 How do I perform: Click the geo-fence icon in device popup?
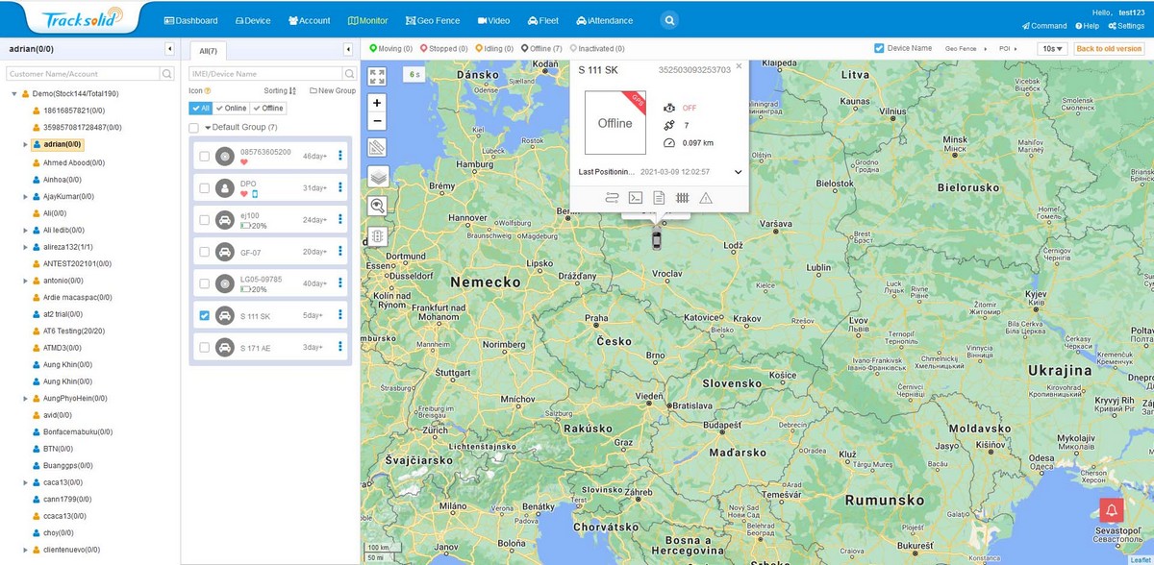click(683, 198)
